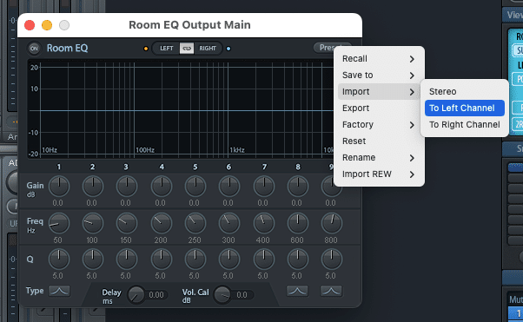
Task: Click band 8 filter Type bell icon
Action: click(x=297, y=291)
